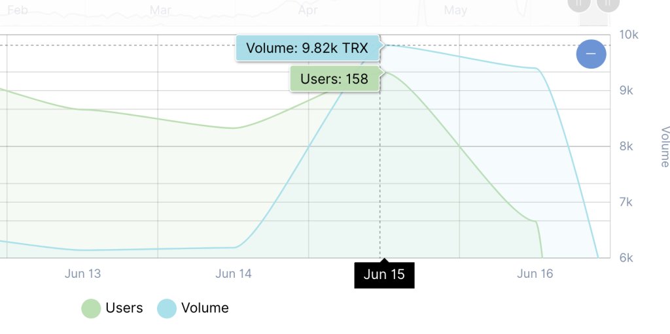Click the vertical Volume axis title
The image size is (670, 334).
pyautogui.click(x=664, y=146)
